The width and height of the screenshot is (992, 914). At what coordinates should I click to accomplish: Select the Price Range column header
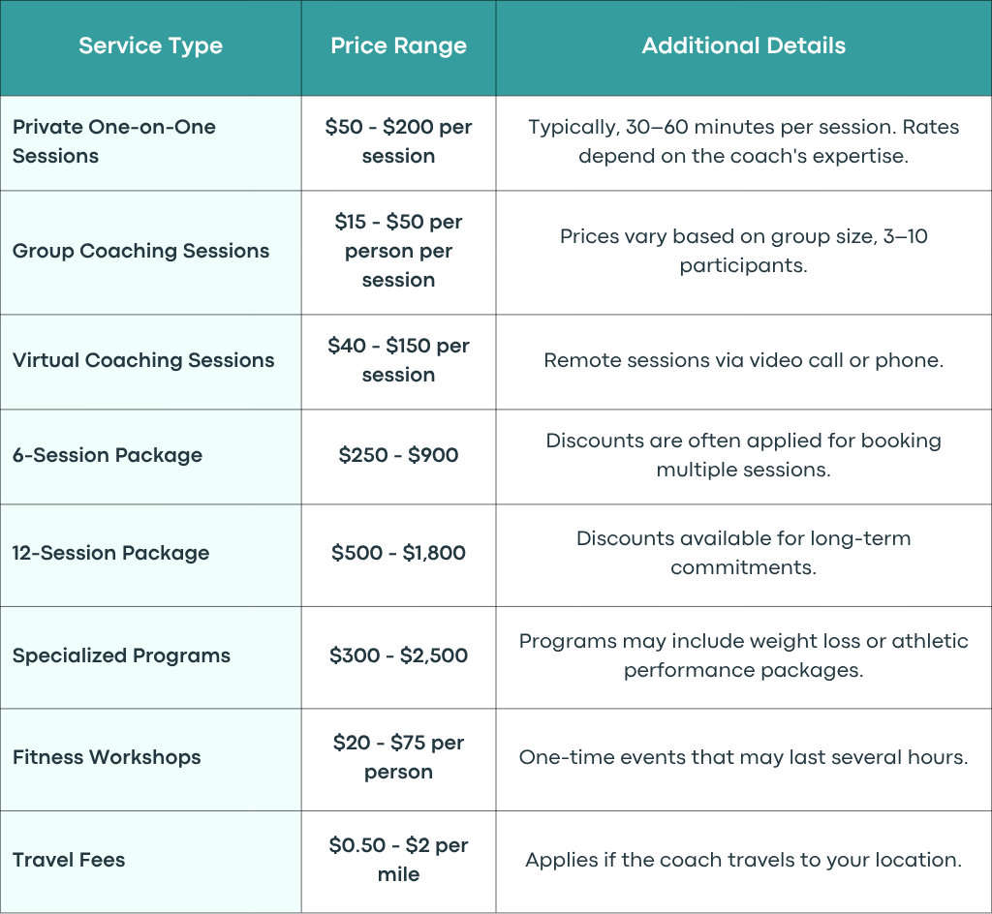[x=398, y=46]
